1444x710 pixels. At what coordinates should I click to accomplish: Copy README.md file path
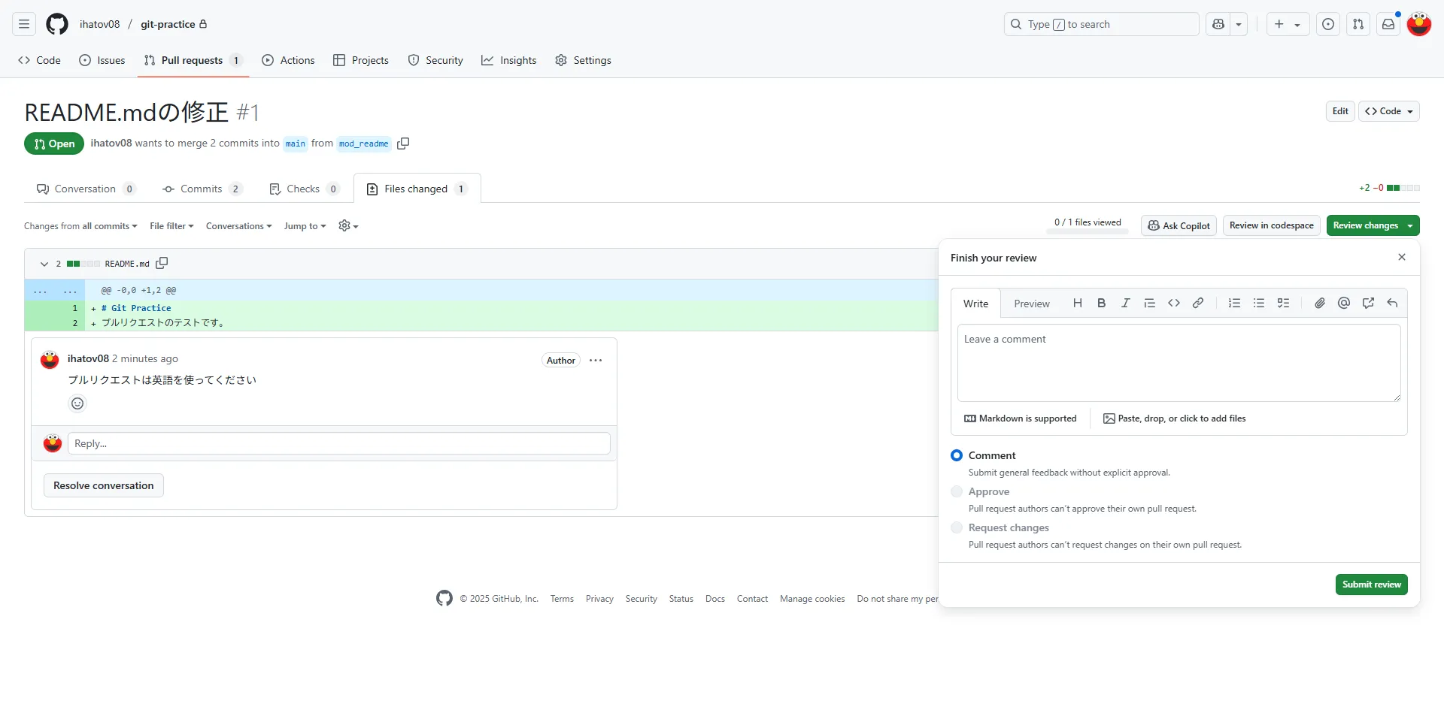click(162, 263)
